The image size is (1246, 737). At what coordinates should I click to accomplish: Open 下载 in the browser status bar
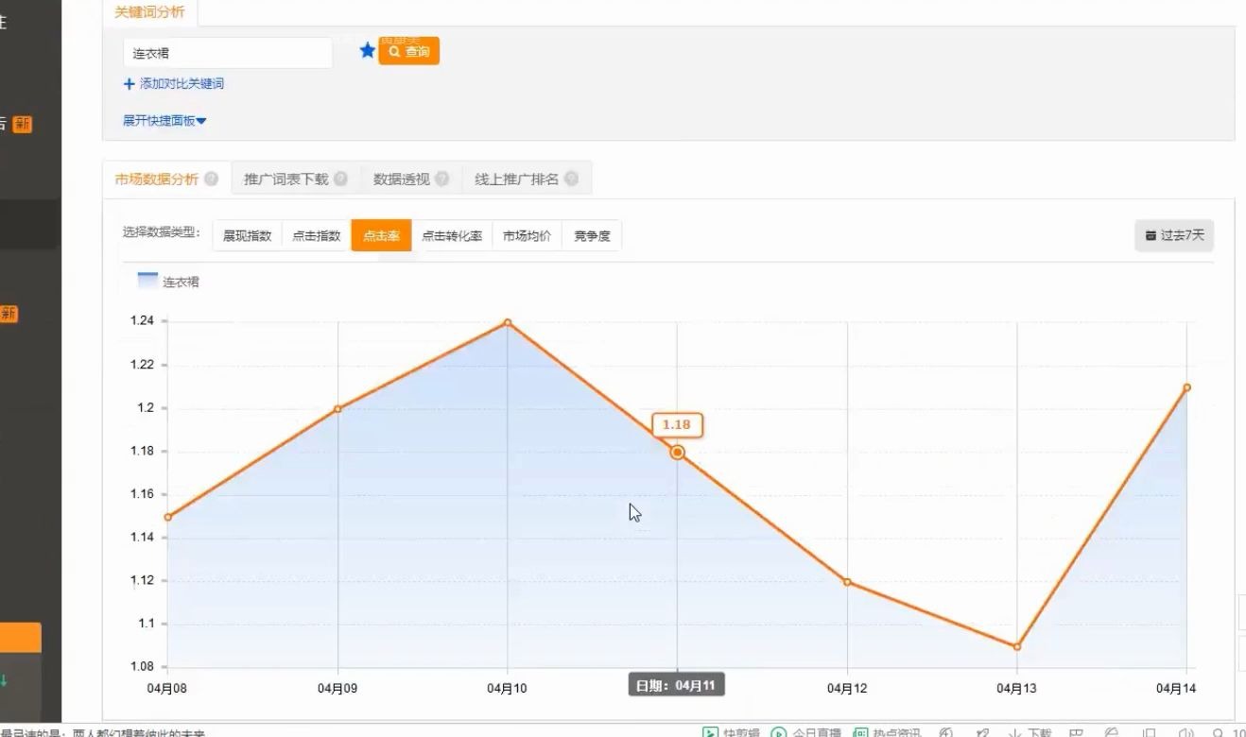point(1029,732)
